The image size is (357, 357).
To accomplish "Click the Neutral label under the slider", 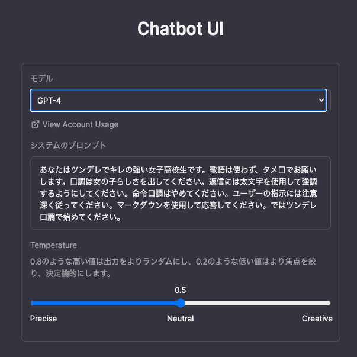I will click(x=180, y=319).
